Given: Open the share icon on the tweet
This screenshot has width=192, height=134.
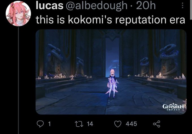Looking at the screenshot, I should click(x=156, y=124).
